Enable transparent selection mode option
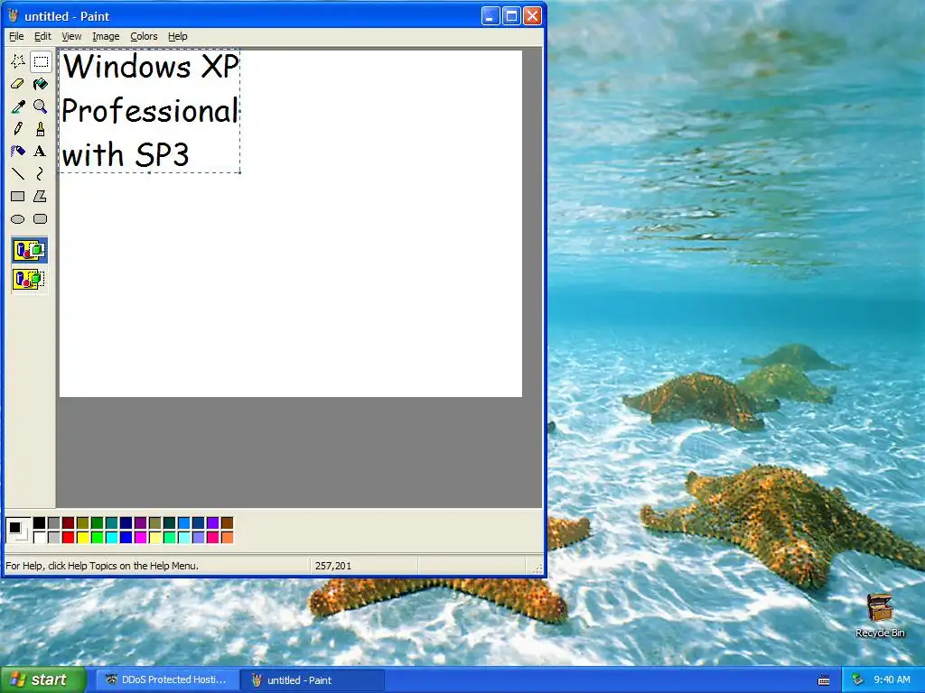 30,279
